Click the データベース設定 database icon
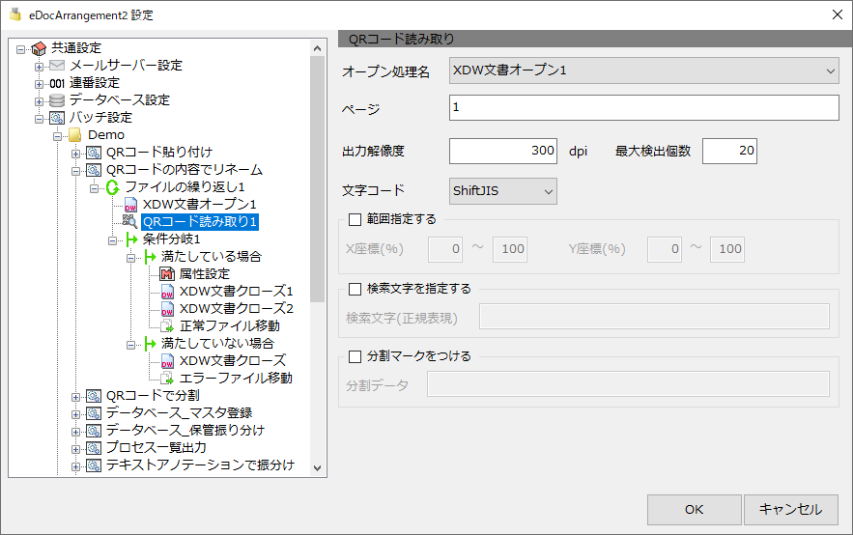 click(x=57, y=100)
